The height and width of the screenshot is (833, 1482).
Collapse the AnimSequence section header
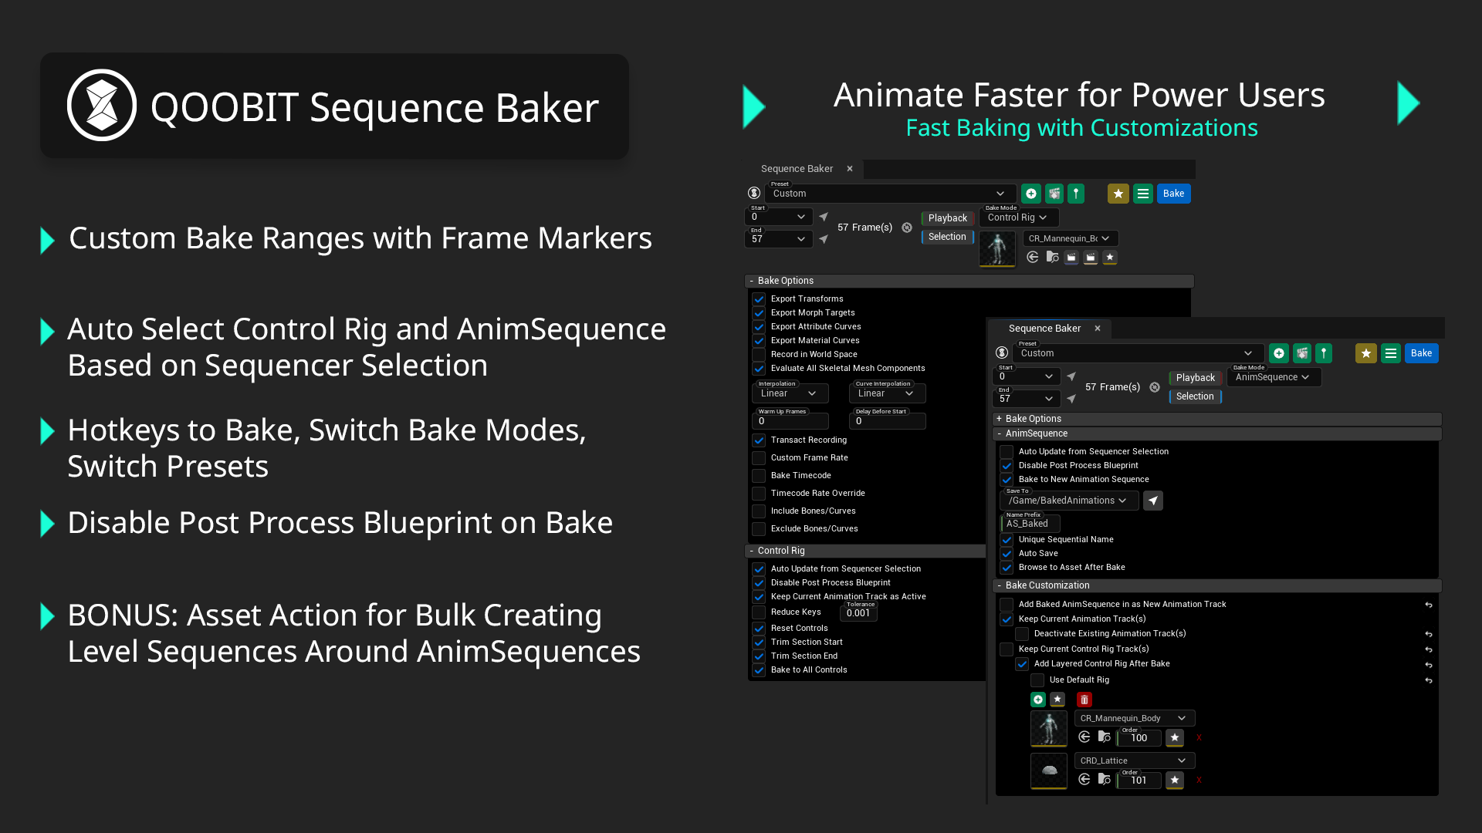coord(1217,433)
